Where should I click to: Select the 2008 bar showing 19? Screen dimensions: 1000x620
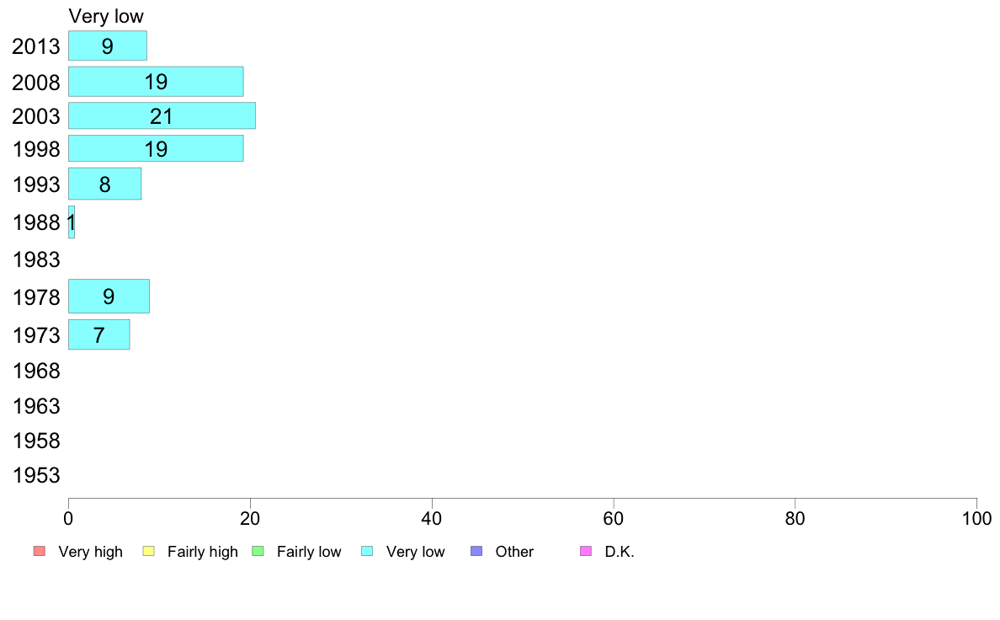coord(156,82)
